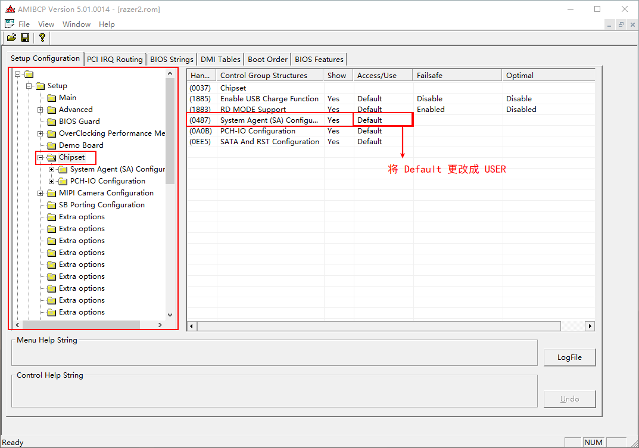Click the LogFile button
Screen dimensions: 639x448
(x=569, y=357)
